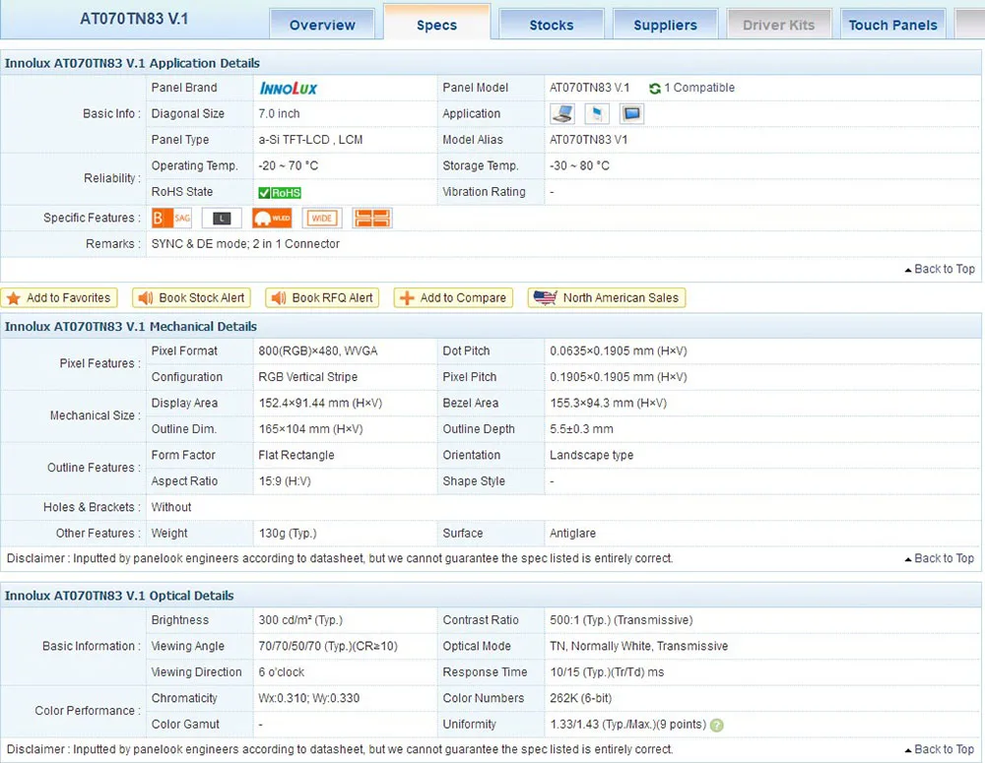Click the speaker icon in Book Stock Alert
Viewport: 985px width, 763px height.
point(146,297)
